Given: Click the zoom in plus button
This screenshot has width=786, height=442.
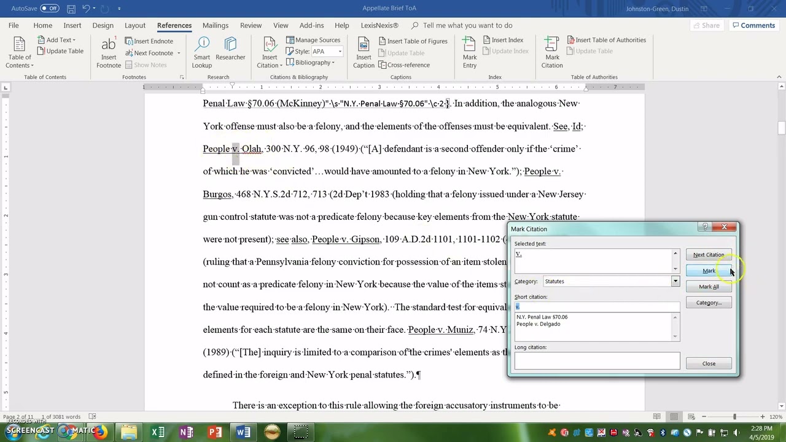Looking at the screenshot, I should point(763,417).
